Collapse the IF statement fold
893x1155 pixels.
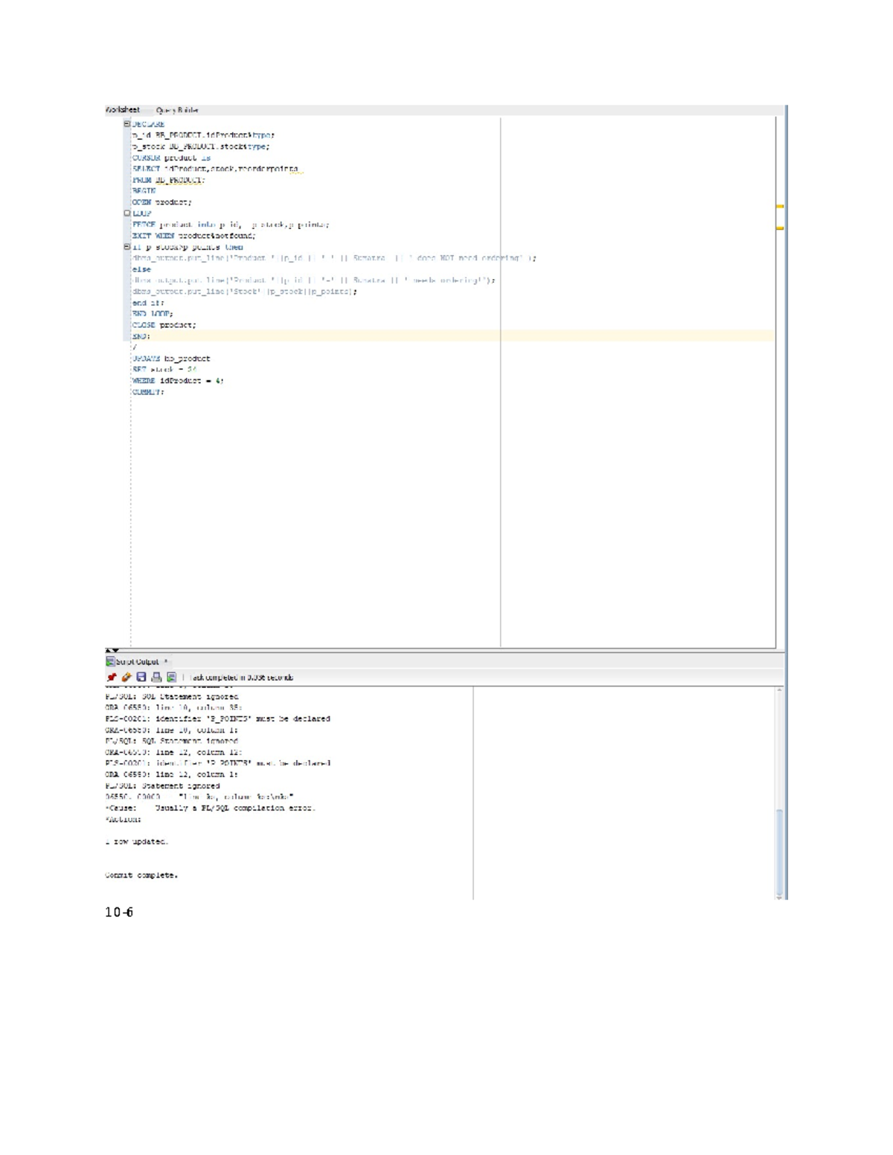coord(127,247)
